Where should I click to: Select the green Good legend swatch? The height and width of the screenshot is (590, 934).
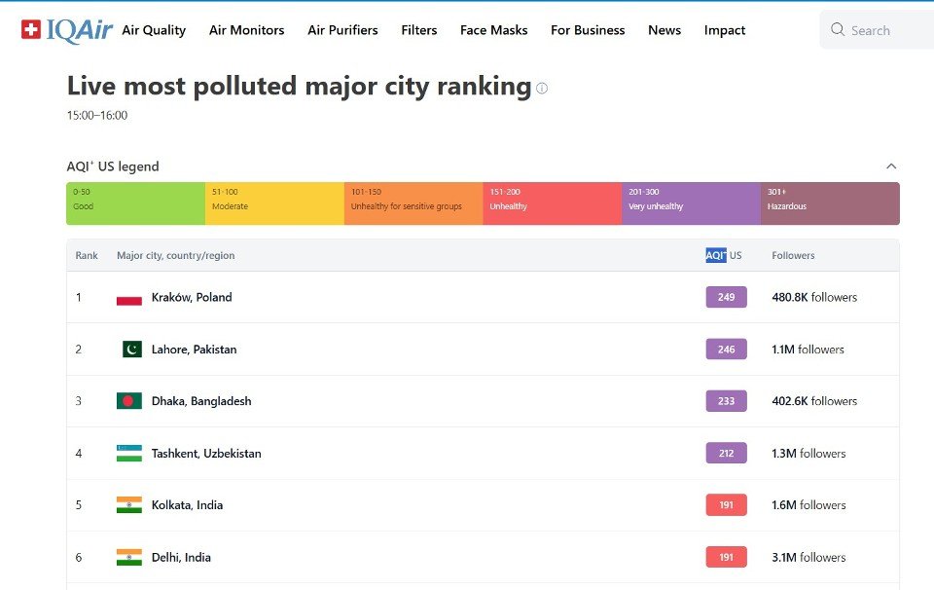135,203
